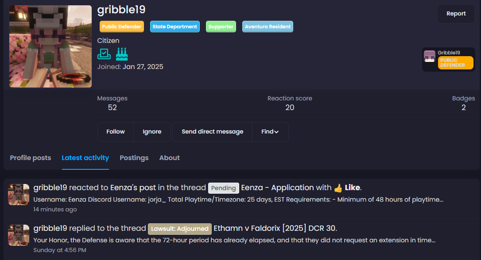
Task: Switch to the Profile posts tab
Action: click(x=31, y=158)
